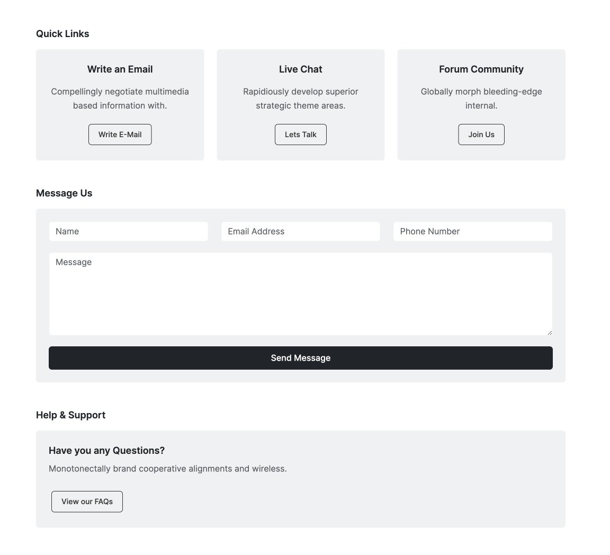
Task: Click the Write E-Mail button
Action: tap(120, 135)
